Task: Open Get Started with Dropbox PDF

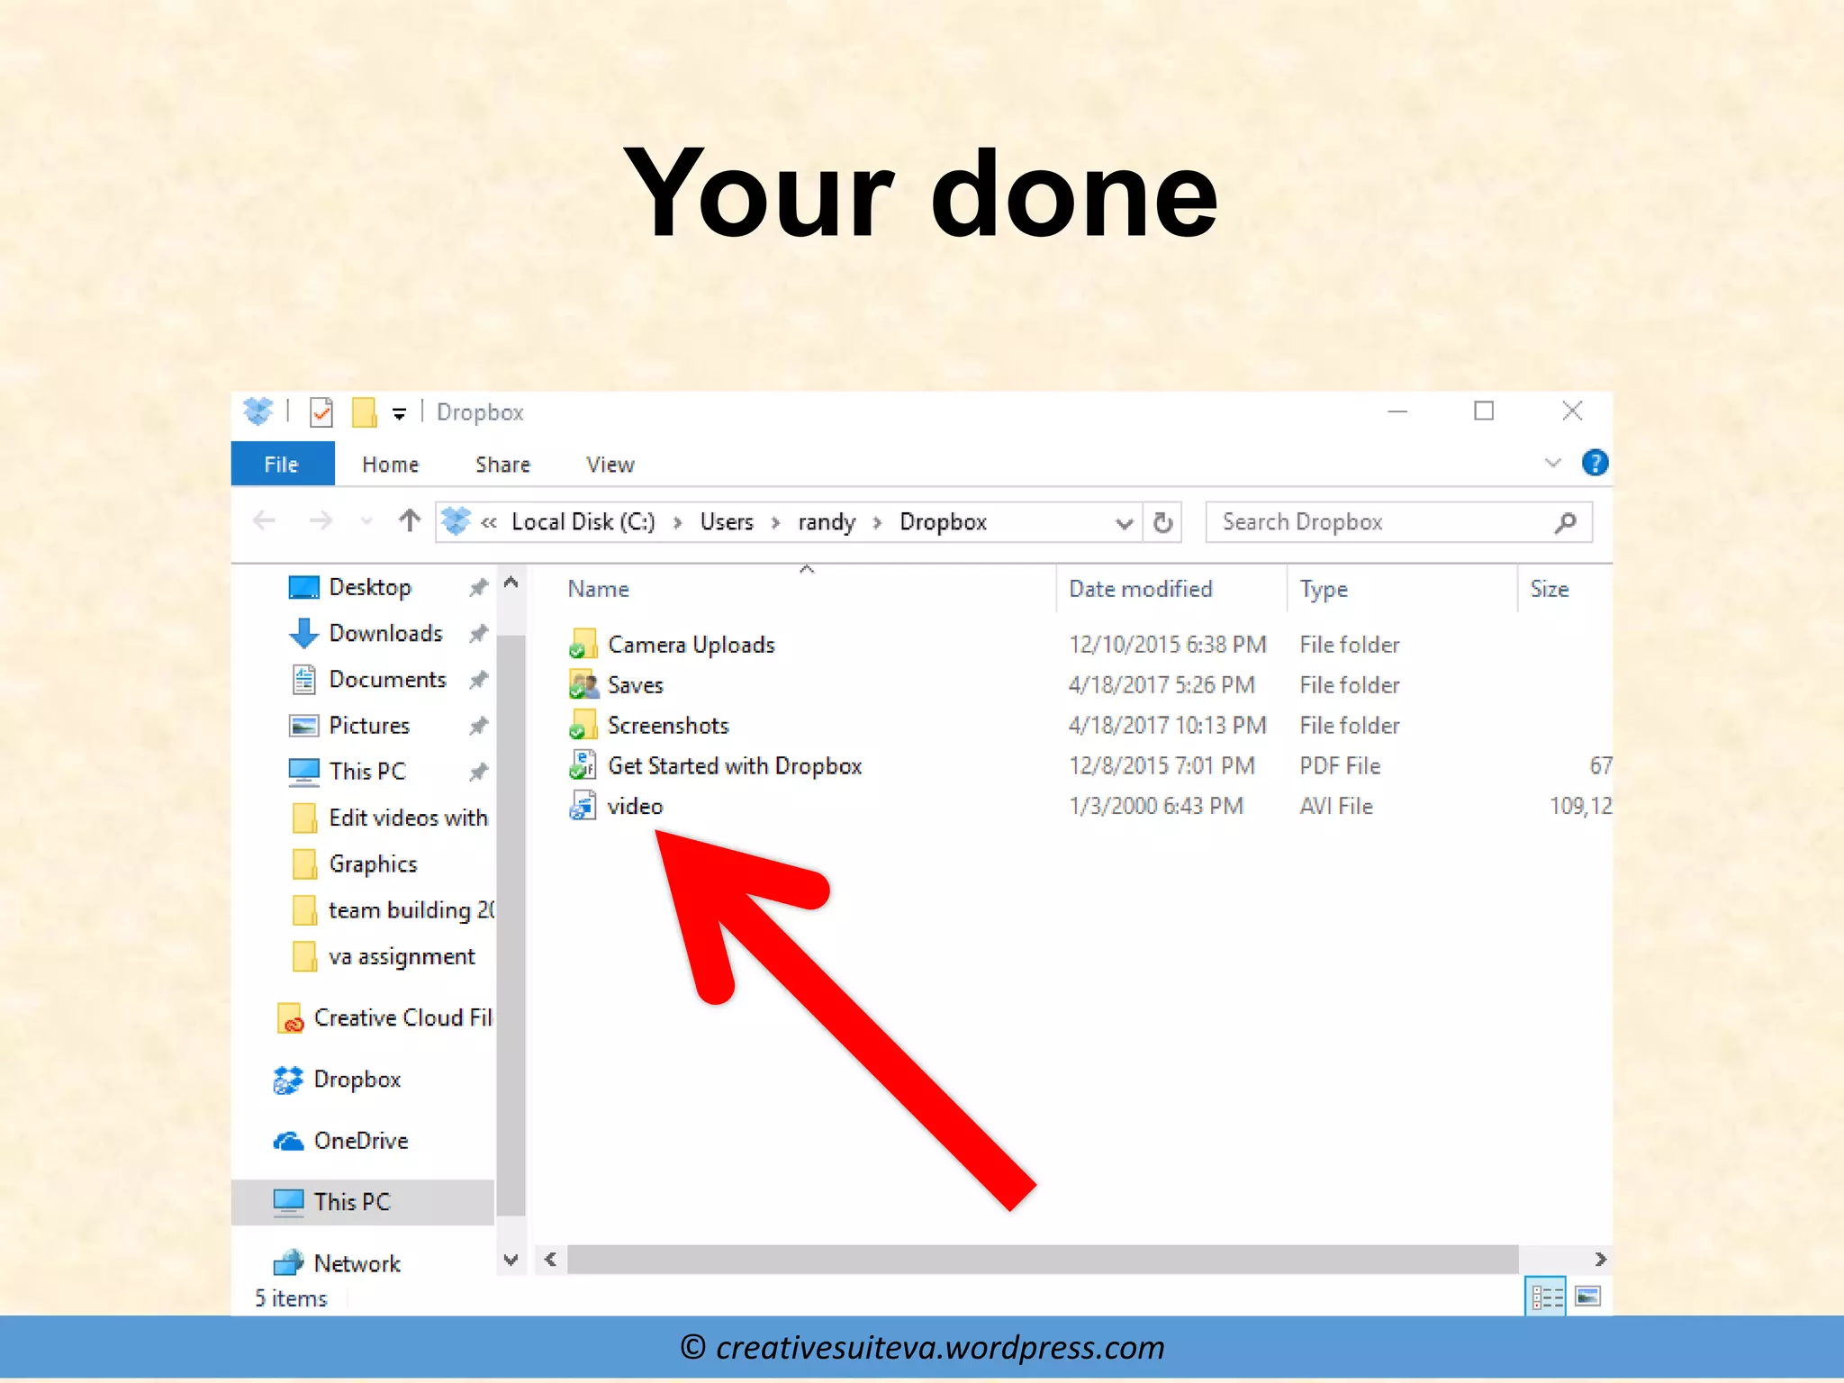Action: [734, 765]
